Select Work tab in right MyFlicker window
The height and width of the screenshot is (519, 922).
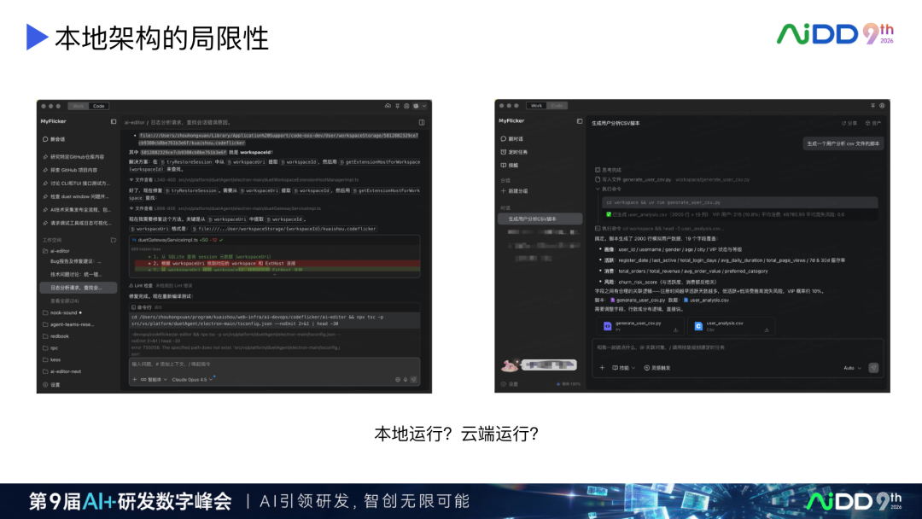[x=536, y=105]
